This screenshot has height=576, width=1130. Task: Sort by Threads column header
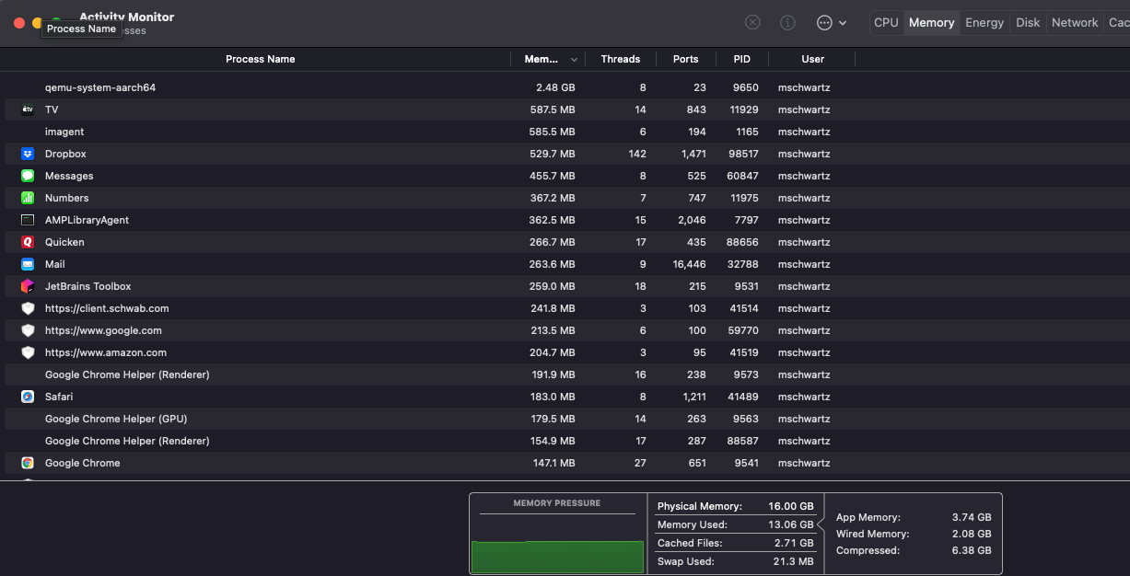[620, 59]
